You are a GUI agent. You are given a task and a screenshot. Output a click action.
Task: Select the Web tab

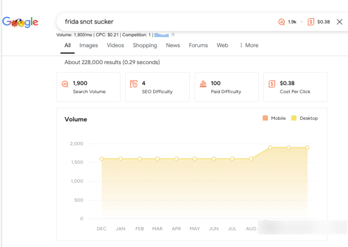click(x=222, y=46)
